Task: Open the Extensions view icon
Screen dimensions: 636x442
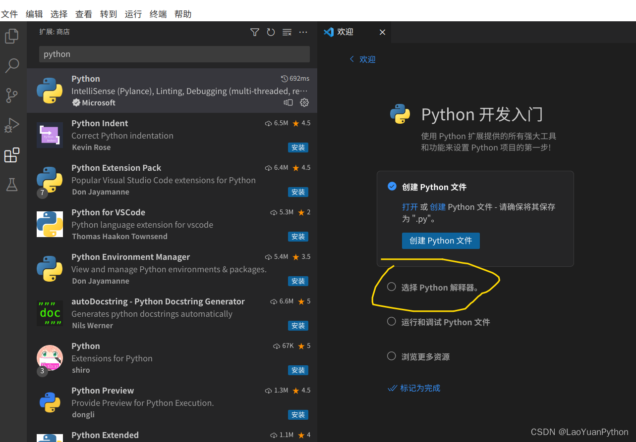Action: (x=12, y=155)
